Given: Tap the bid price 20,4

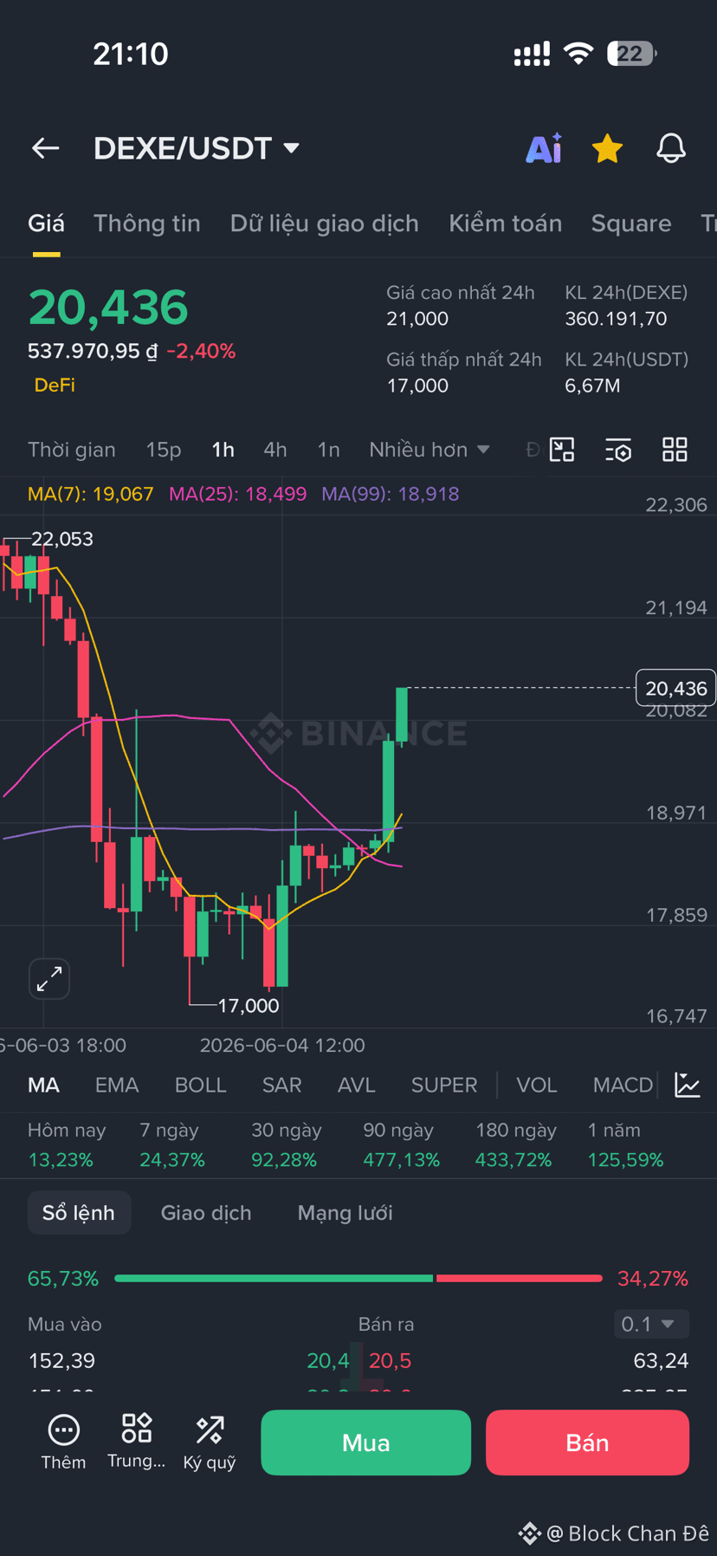Looking at the screenshot, I should [x=328, y=1360].
